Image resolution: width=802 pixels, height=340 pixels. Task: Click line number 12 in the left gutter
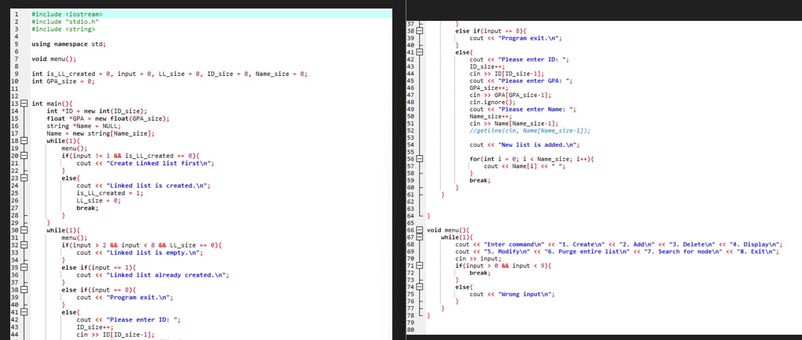(x=15, y=96)
